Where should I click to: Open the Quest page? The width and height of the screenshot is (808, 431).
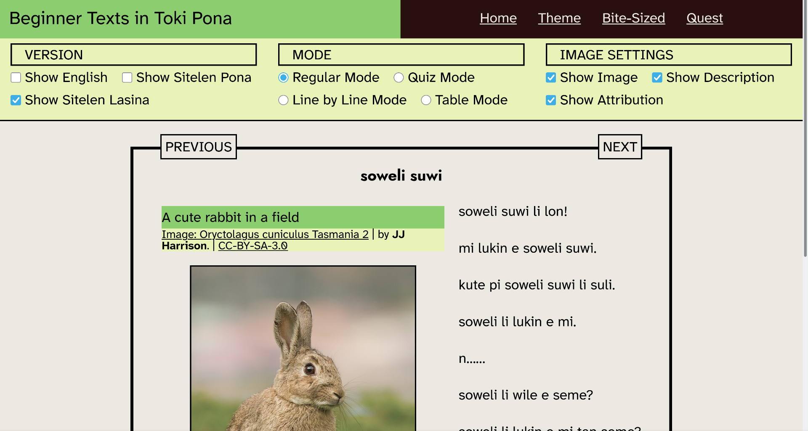click(705, 18)
